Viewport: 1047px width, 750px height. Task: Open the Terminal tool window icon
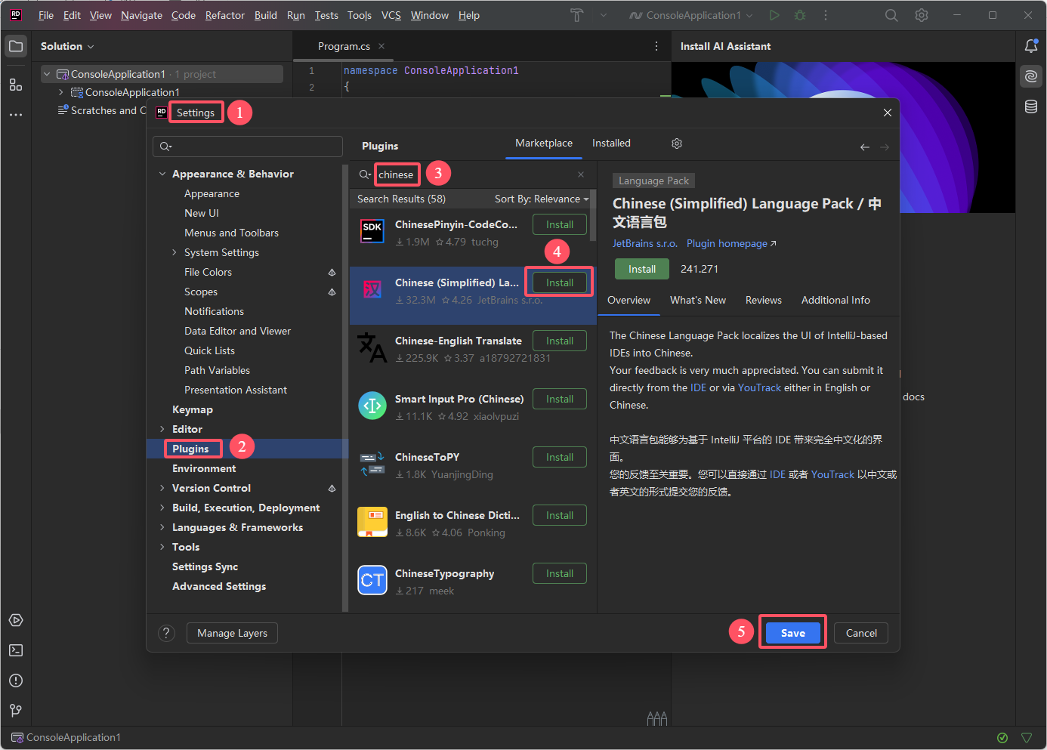(15, 650)
